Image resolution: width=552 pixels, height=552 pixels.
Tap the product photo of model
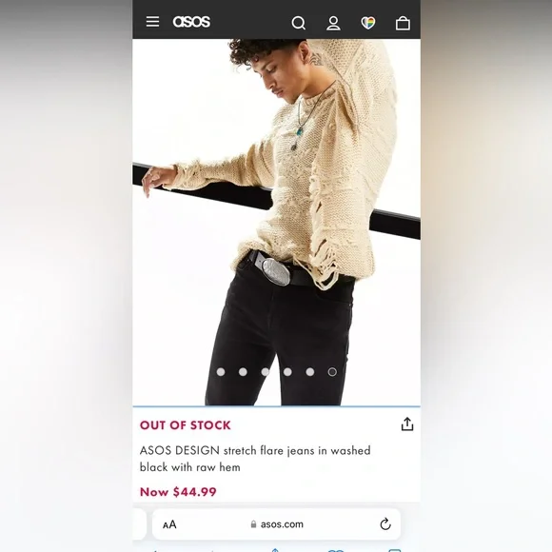[276, 223]
